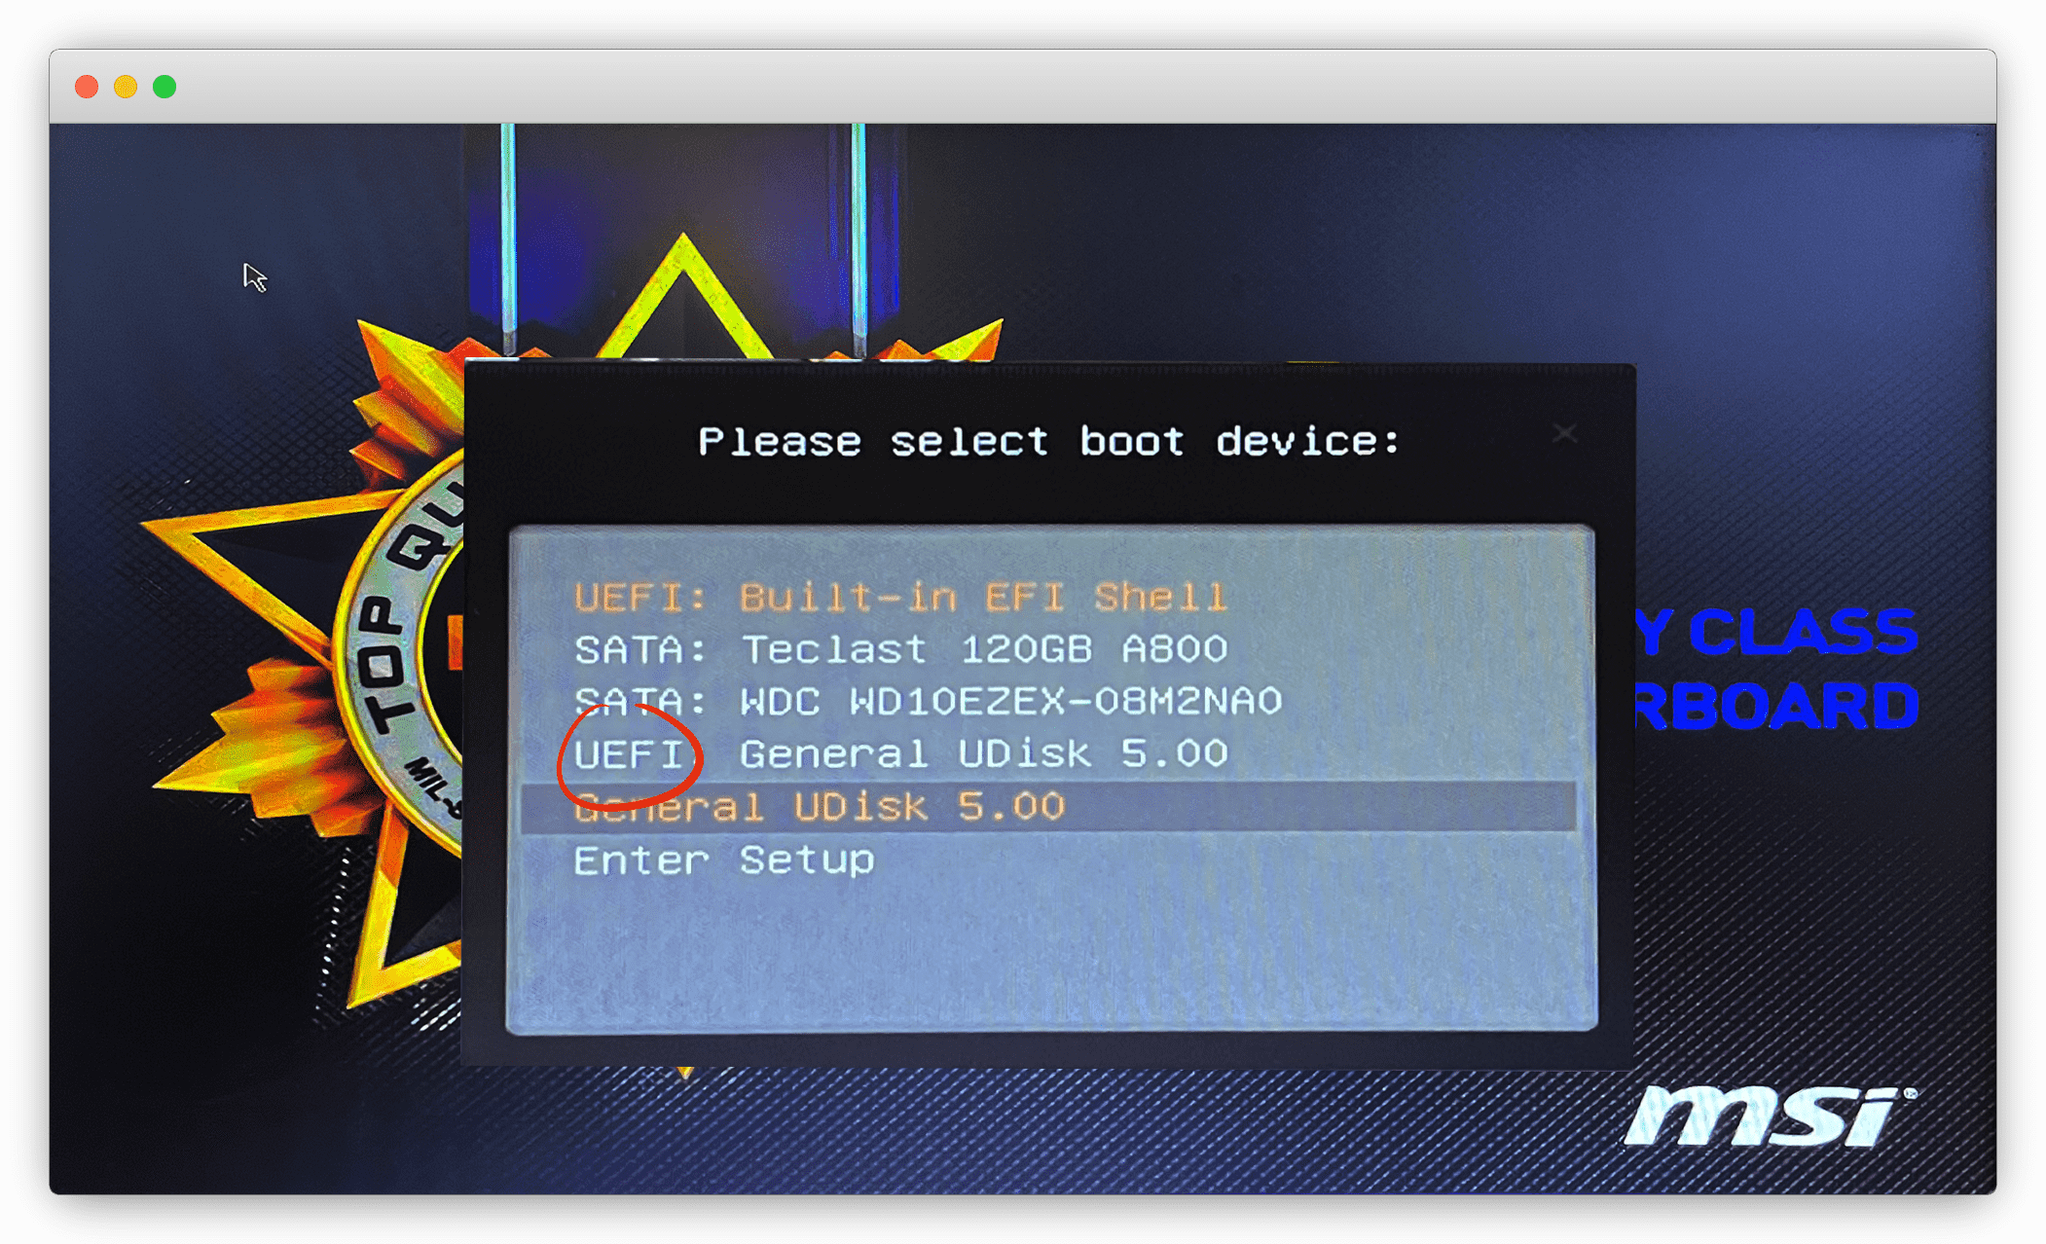Click the blue CLASS text on the right
The height and width of the screenshot is (1244, 2046).
[x=1803, y=634]
